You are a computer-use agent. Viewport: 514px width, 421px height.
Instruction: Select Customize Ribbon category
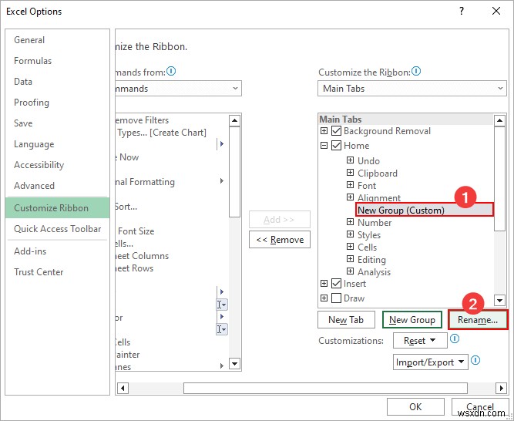(x=57, y=208)
